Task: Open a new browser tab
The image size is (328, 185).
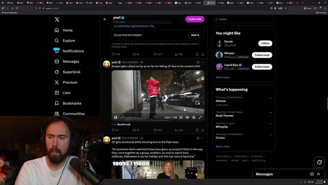Action: 297,3
